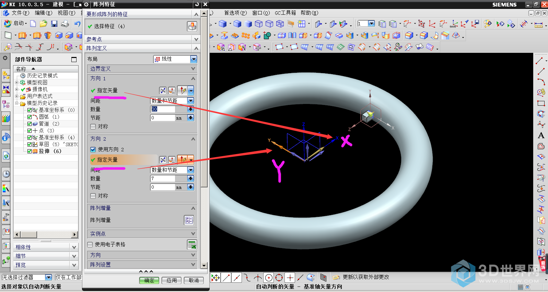Click the wireframe cube view icon
The height and width of the screenshot is (292, 548).
259,24
